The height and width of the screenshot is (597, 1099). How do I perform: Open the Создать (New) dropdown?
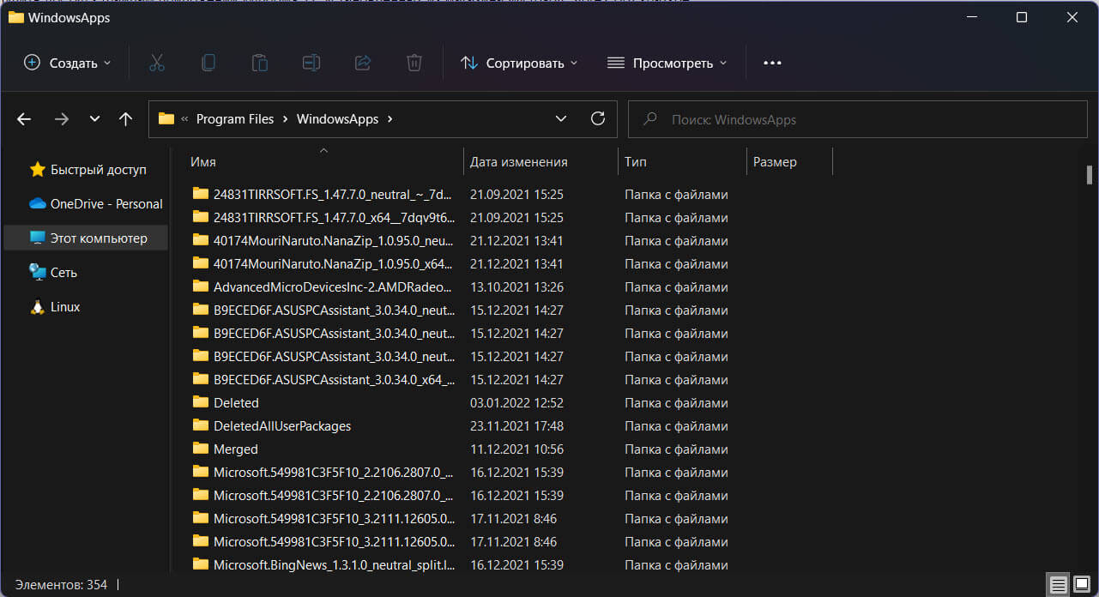pos(67,63)
